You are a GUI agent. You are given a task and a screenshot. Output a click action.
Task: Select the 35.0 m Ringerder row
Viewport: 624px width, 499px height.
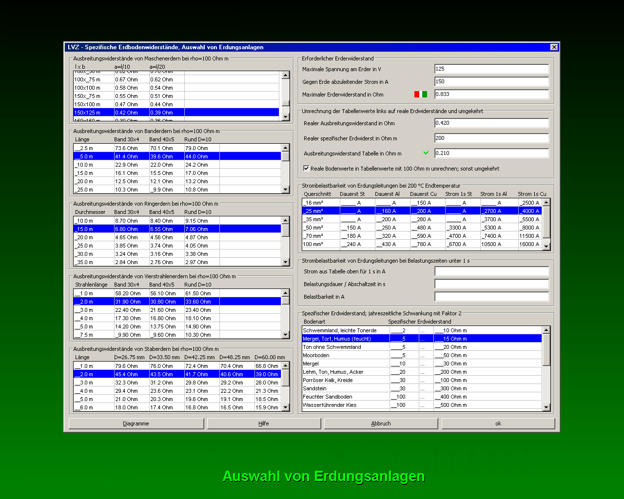[177, 262]
